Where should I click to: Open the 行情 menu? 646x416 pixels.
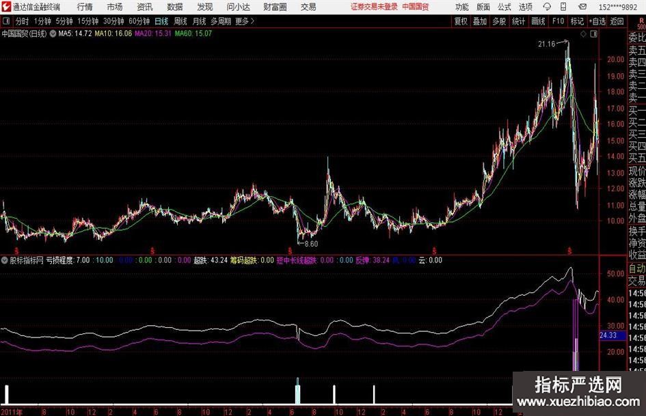[x=85, y=7]
